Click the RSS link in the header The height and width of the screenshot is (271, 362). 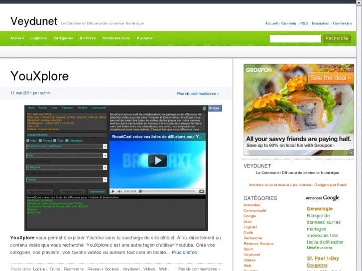[304, 23]
